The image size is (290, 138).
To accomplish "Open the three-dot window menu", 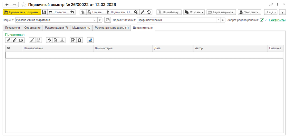I will tap(277, 5).
